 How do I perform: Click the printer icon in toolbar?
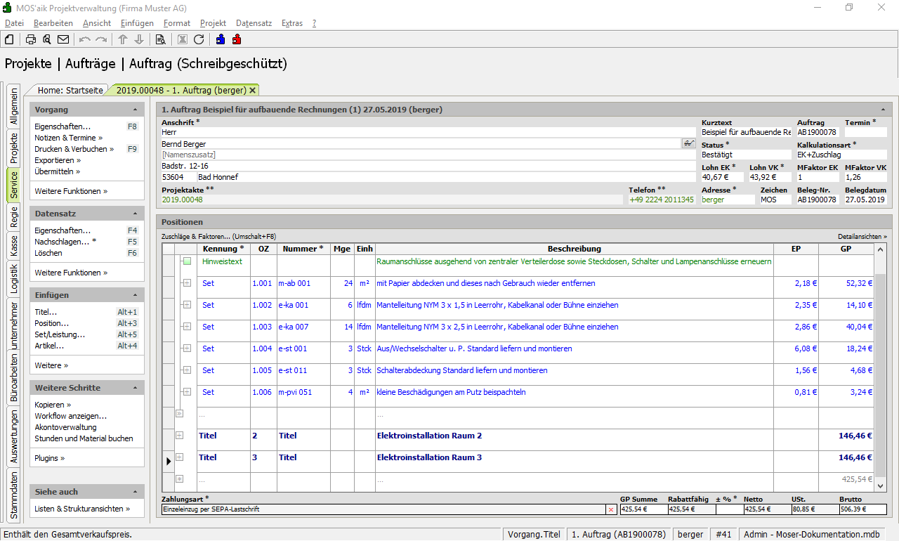31,39
